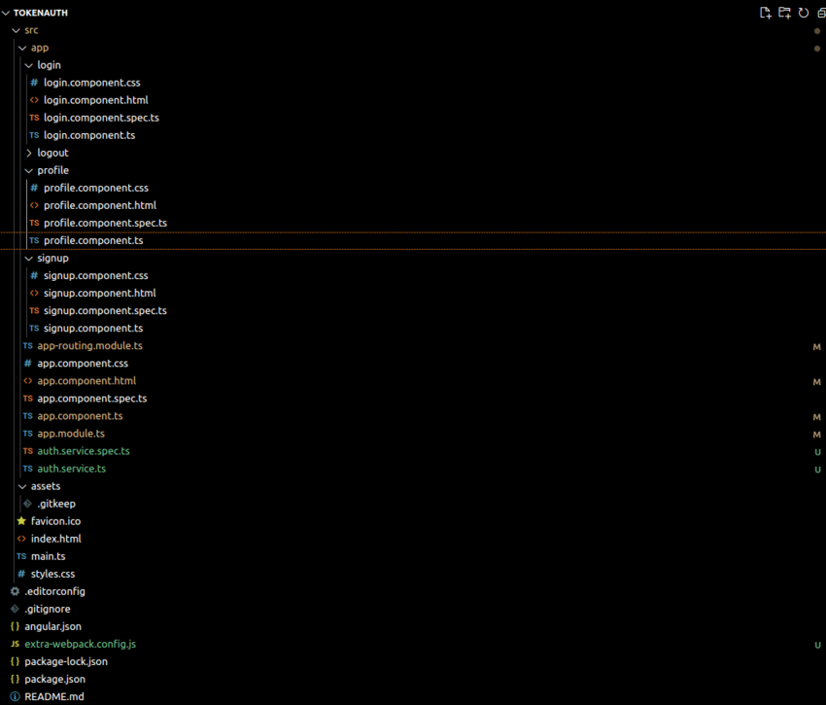Open signup.component.css file

click(95, 276)
